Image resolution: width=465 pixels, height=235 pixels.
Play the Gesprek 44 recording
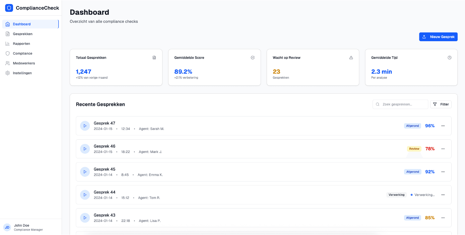pos(85,195)
